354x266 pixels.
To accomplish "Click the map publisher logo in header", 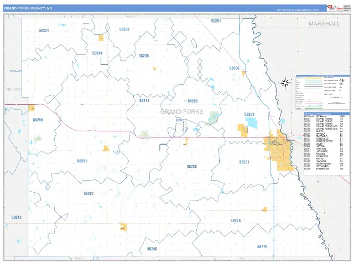I will point(335,8).
